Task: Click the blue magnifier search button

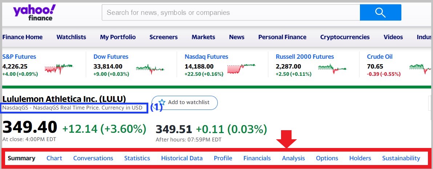Action: click(x=380, y=13)
